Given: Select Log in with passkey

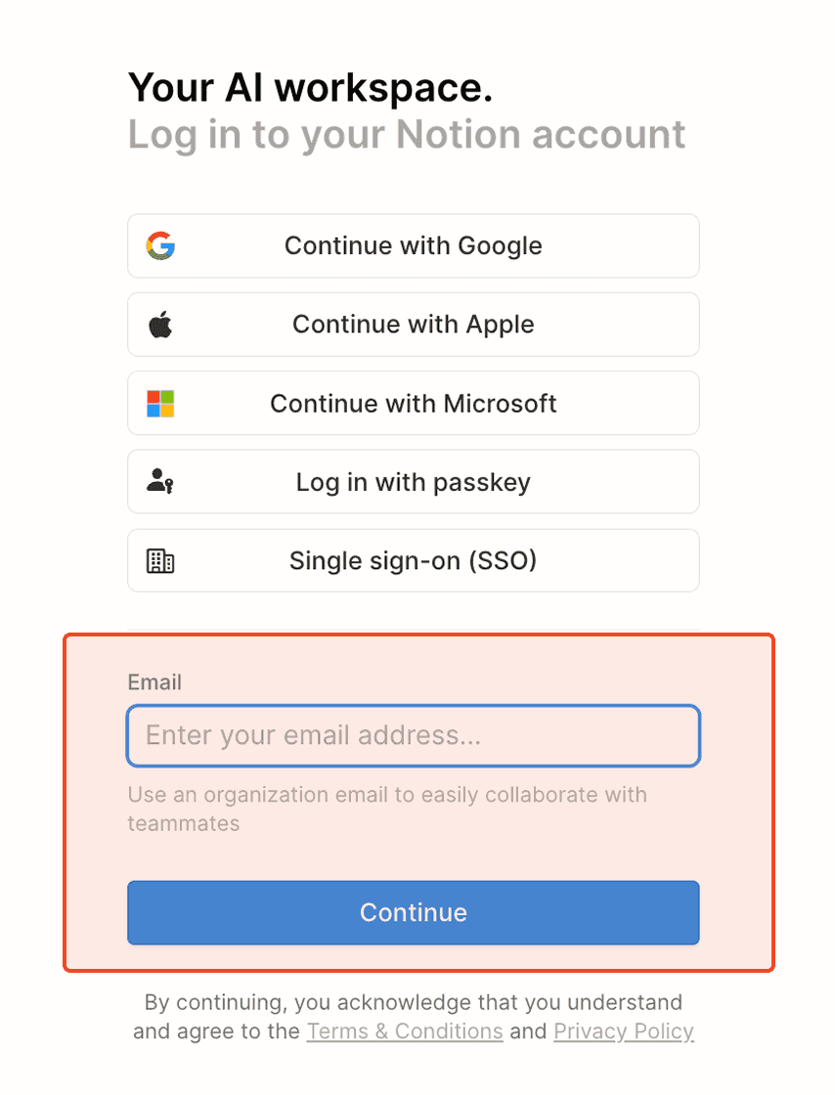Looking at the screenshot, I should pos(413,481).
